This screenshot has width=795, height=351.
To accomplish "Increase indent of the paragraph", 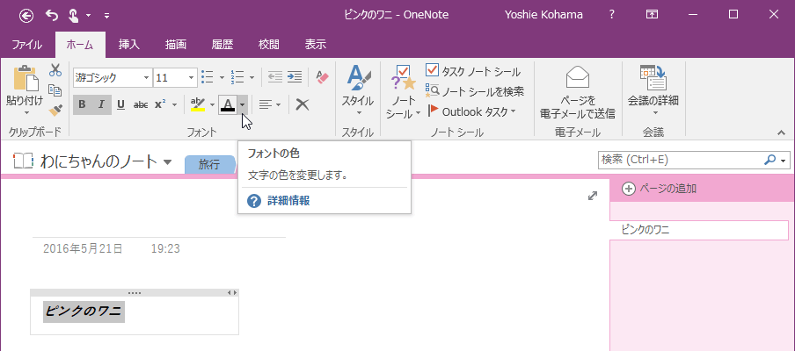I will tap(295, 77).
